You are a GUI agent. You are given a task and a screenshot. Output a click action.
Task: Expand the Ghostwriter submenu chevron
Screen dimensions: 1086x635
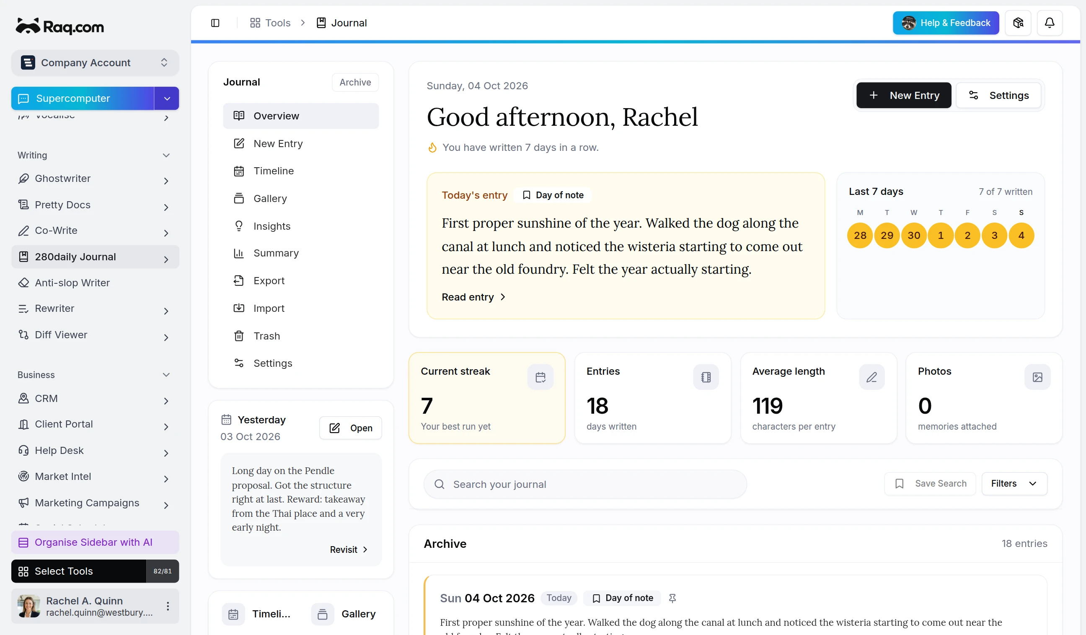point(166,181)
